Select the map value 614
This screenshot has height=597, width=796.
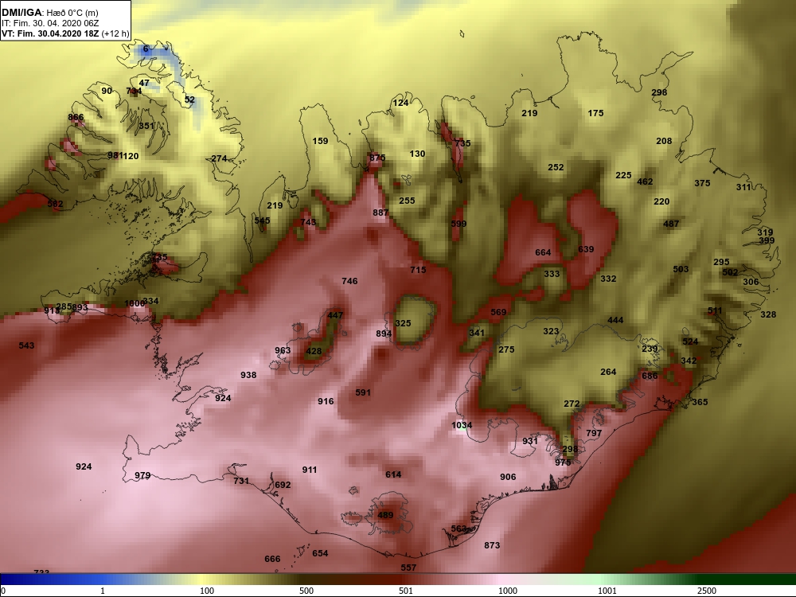[x=393, y=474]
